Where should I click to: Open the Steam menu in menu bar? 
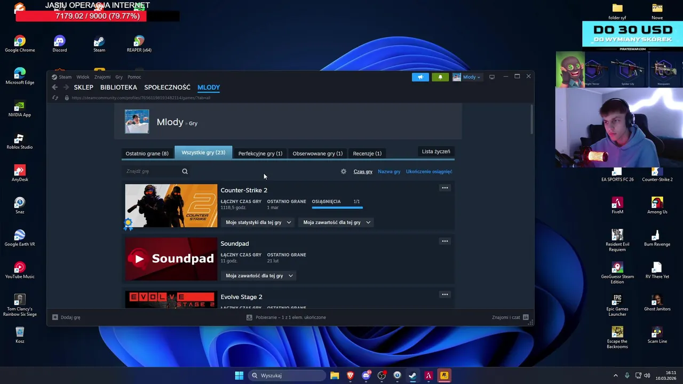(65, 77)
